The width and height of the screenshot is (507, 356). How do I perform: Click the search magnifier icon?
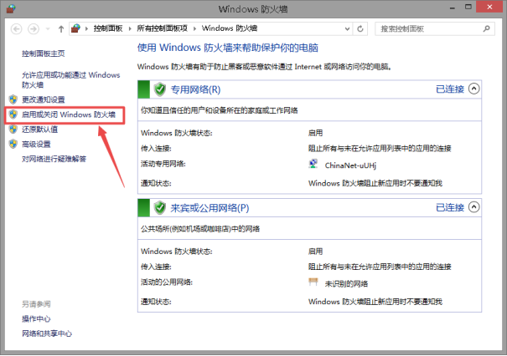click(x=486, y=28)
